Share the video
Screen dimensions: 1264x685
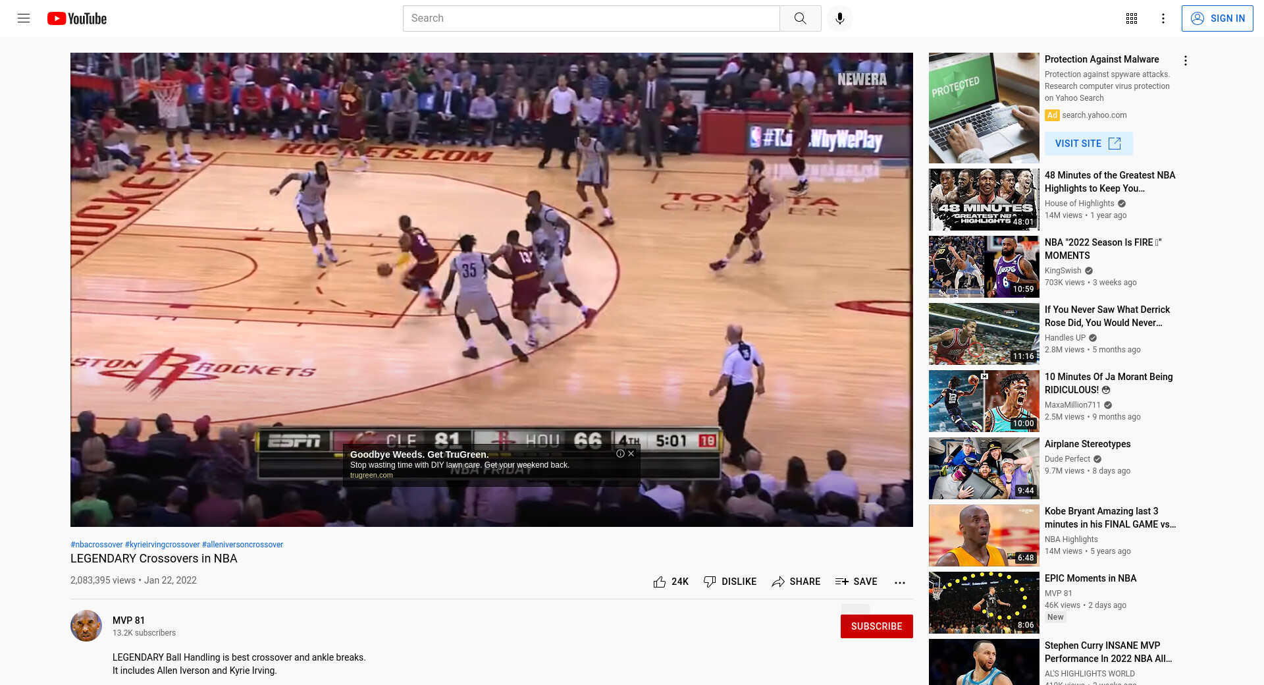tap(796, 582)
